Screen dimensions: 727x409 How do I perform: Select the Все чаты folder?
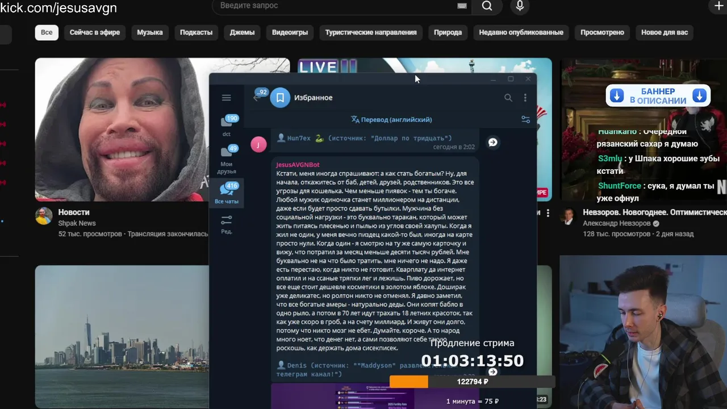click(227, 193)
